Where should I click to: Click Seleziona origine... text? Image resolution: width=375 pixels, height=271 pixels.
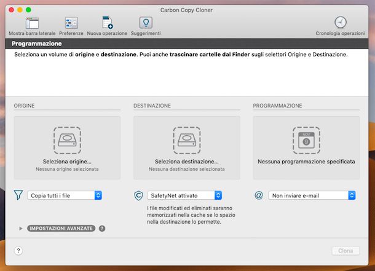pos(67,162)
